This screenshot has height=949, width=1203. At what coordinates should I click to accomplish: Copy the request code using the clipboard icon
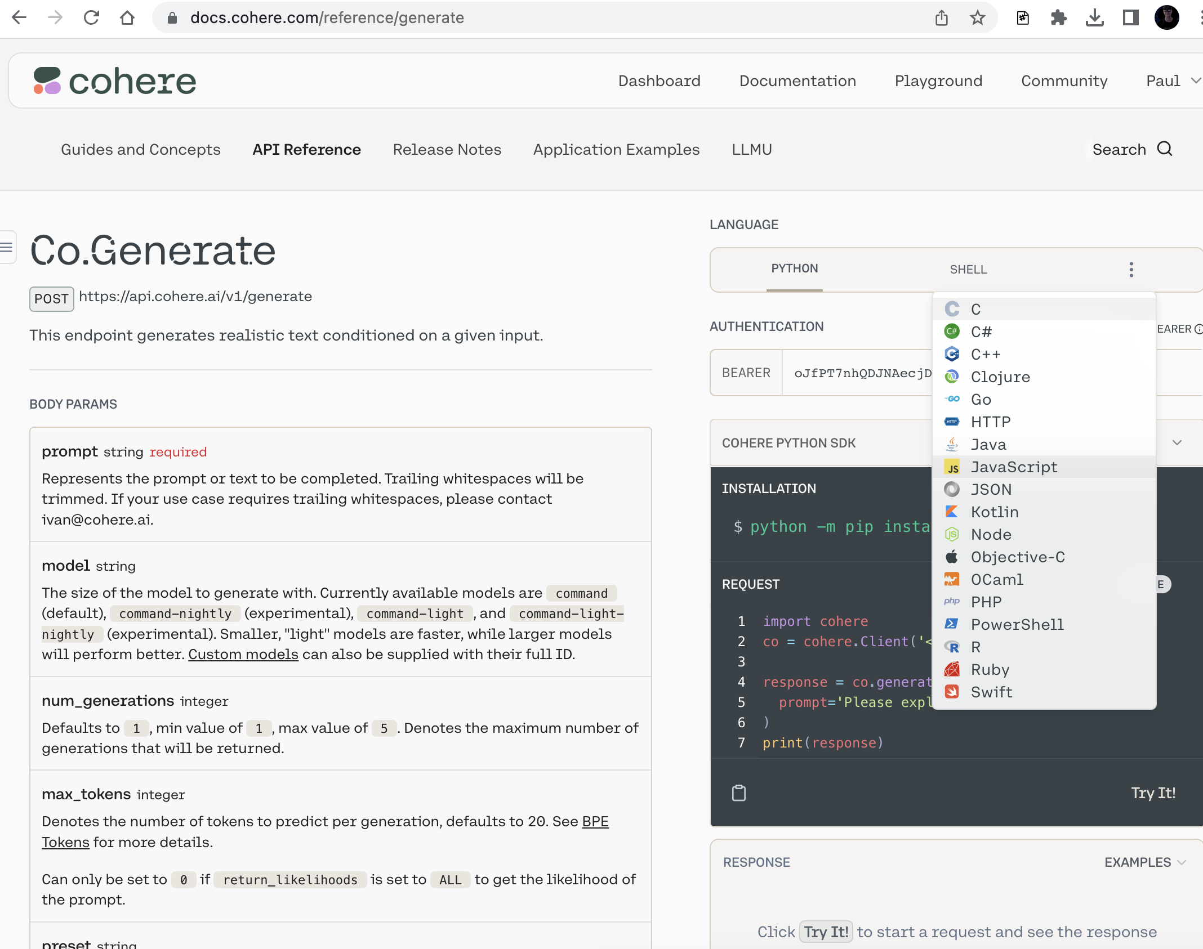(738, 793)
